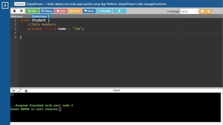Click the "Jim" string literal

point(77,28)
